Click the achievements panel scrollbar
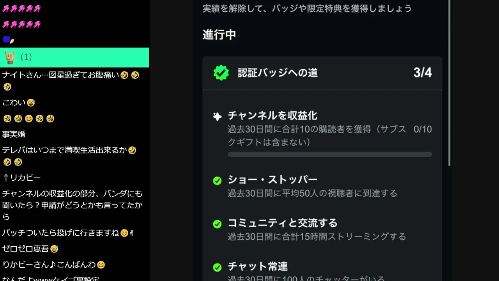 449,83
